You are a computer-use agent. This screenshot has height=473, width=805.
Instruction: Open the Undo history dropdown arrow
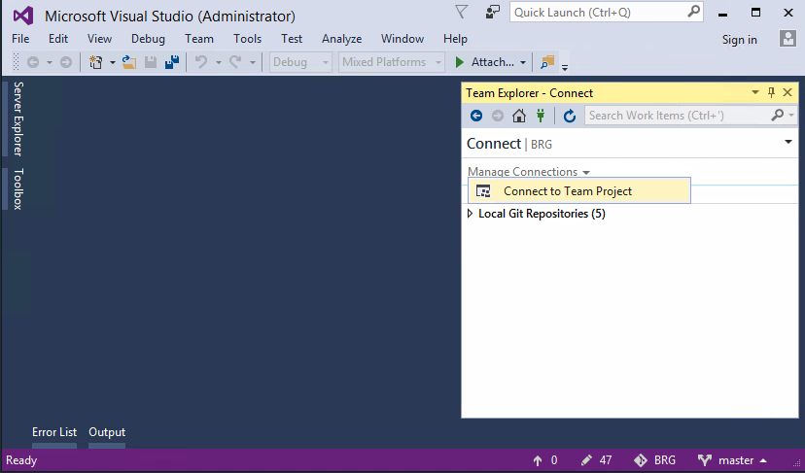pos(218,62)
